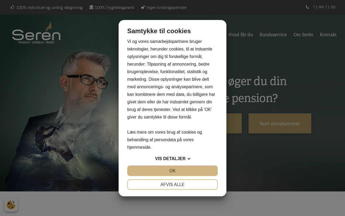Expand VIS DETALJER cookie details
Screen dimensions: 345x216
[x=172, y=159]
